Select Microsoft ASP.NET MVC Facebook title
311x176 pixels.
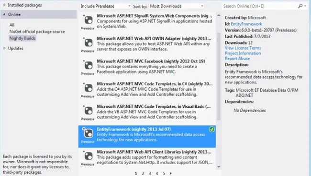[151, 61]
